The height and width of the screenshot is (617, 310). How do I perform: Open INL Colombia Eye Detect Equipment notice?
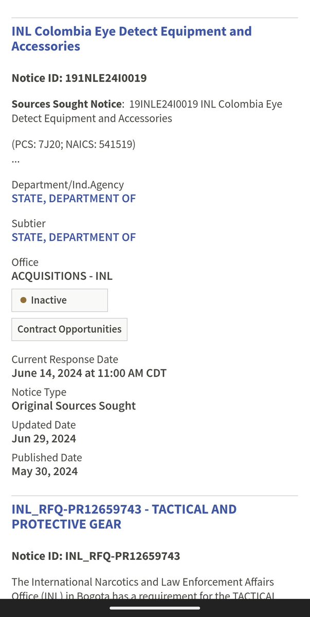tap(132, 39)
